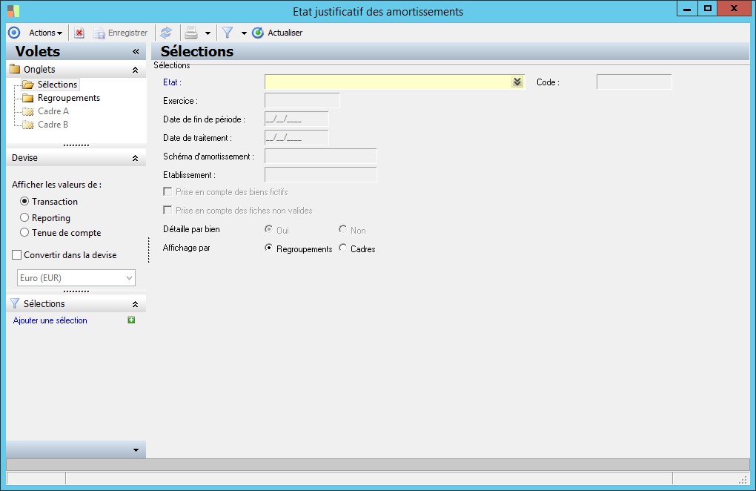Click the Etat label link

click(x=172, y=82)
